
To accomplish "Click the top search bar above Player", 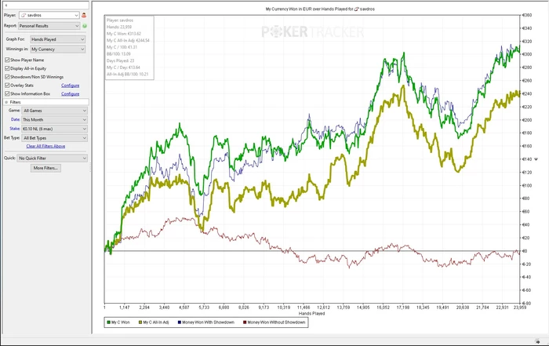I will pos(46,5).
